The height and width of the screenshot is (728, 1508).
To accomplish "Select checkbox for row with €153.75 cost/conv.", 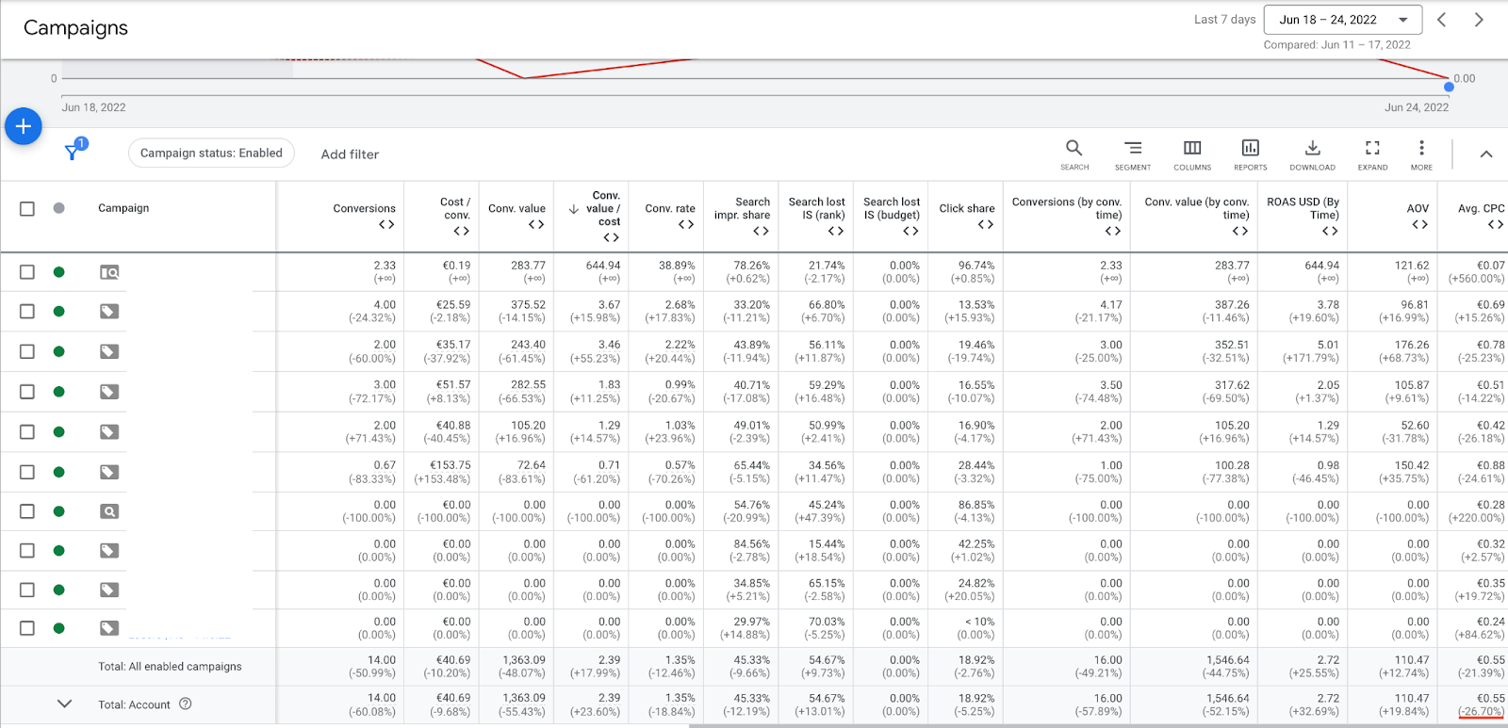I will pos(27,472).
